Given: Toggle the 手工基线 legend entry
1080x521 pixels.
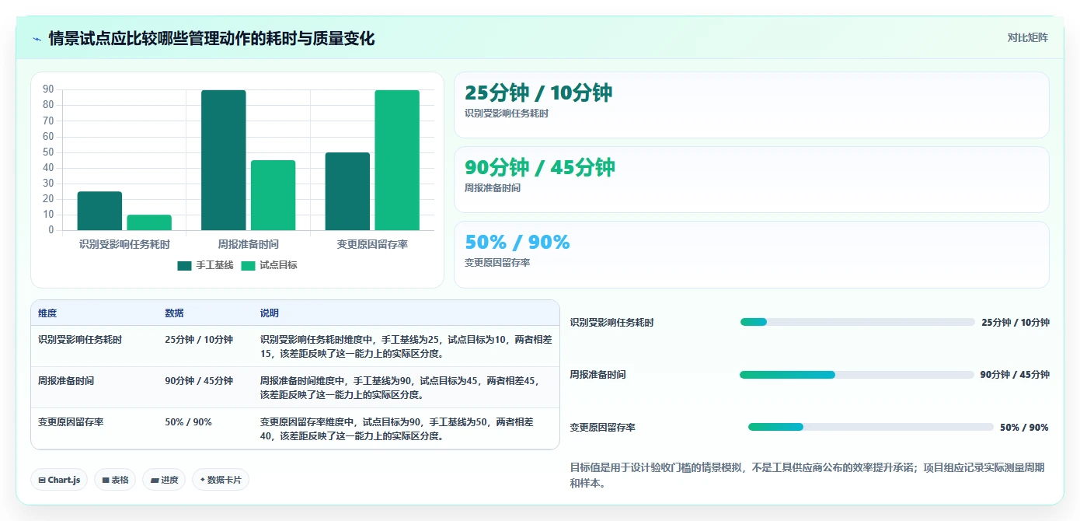Looking at the screenshot, I should click(205, 265).
